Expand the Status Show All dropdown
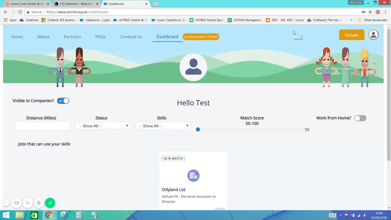This screenshot has height=220, width=391. click(x=104, y=126)
